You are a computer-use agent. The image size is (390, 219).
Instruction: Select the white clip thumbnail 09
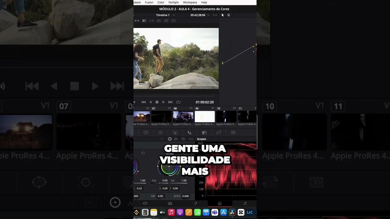pyautogui.click(x=205, y=117)
